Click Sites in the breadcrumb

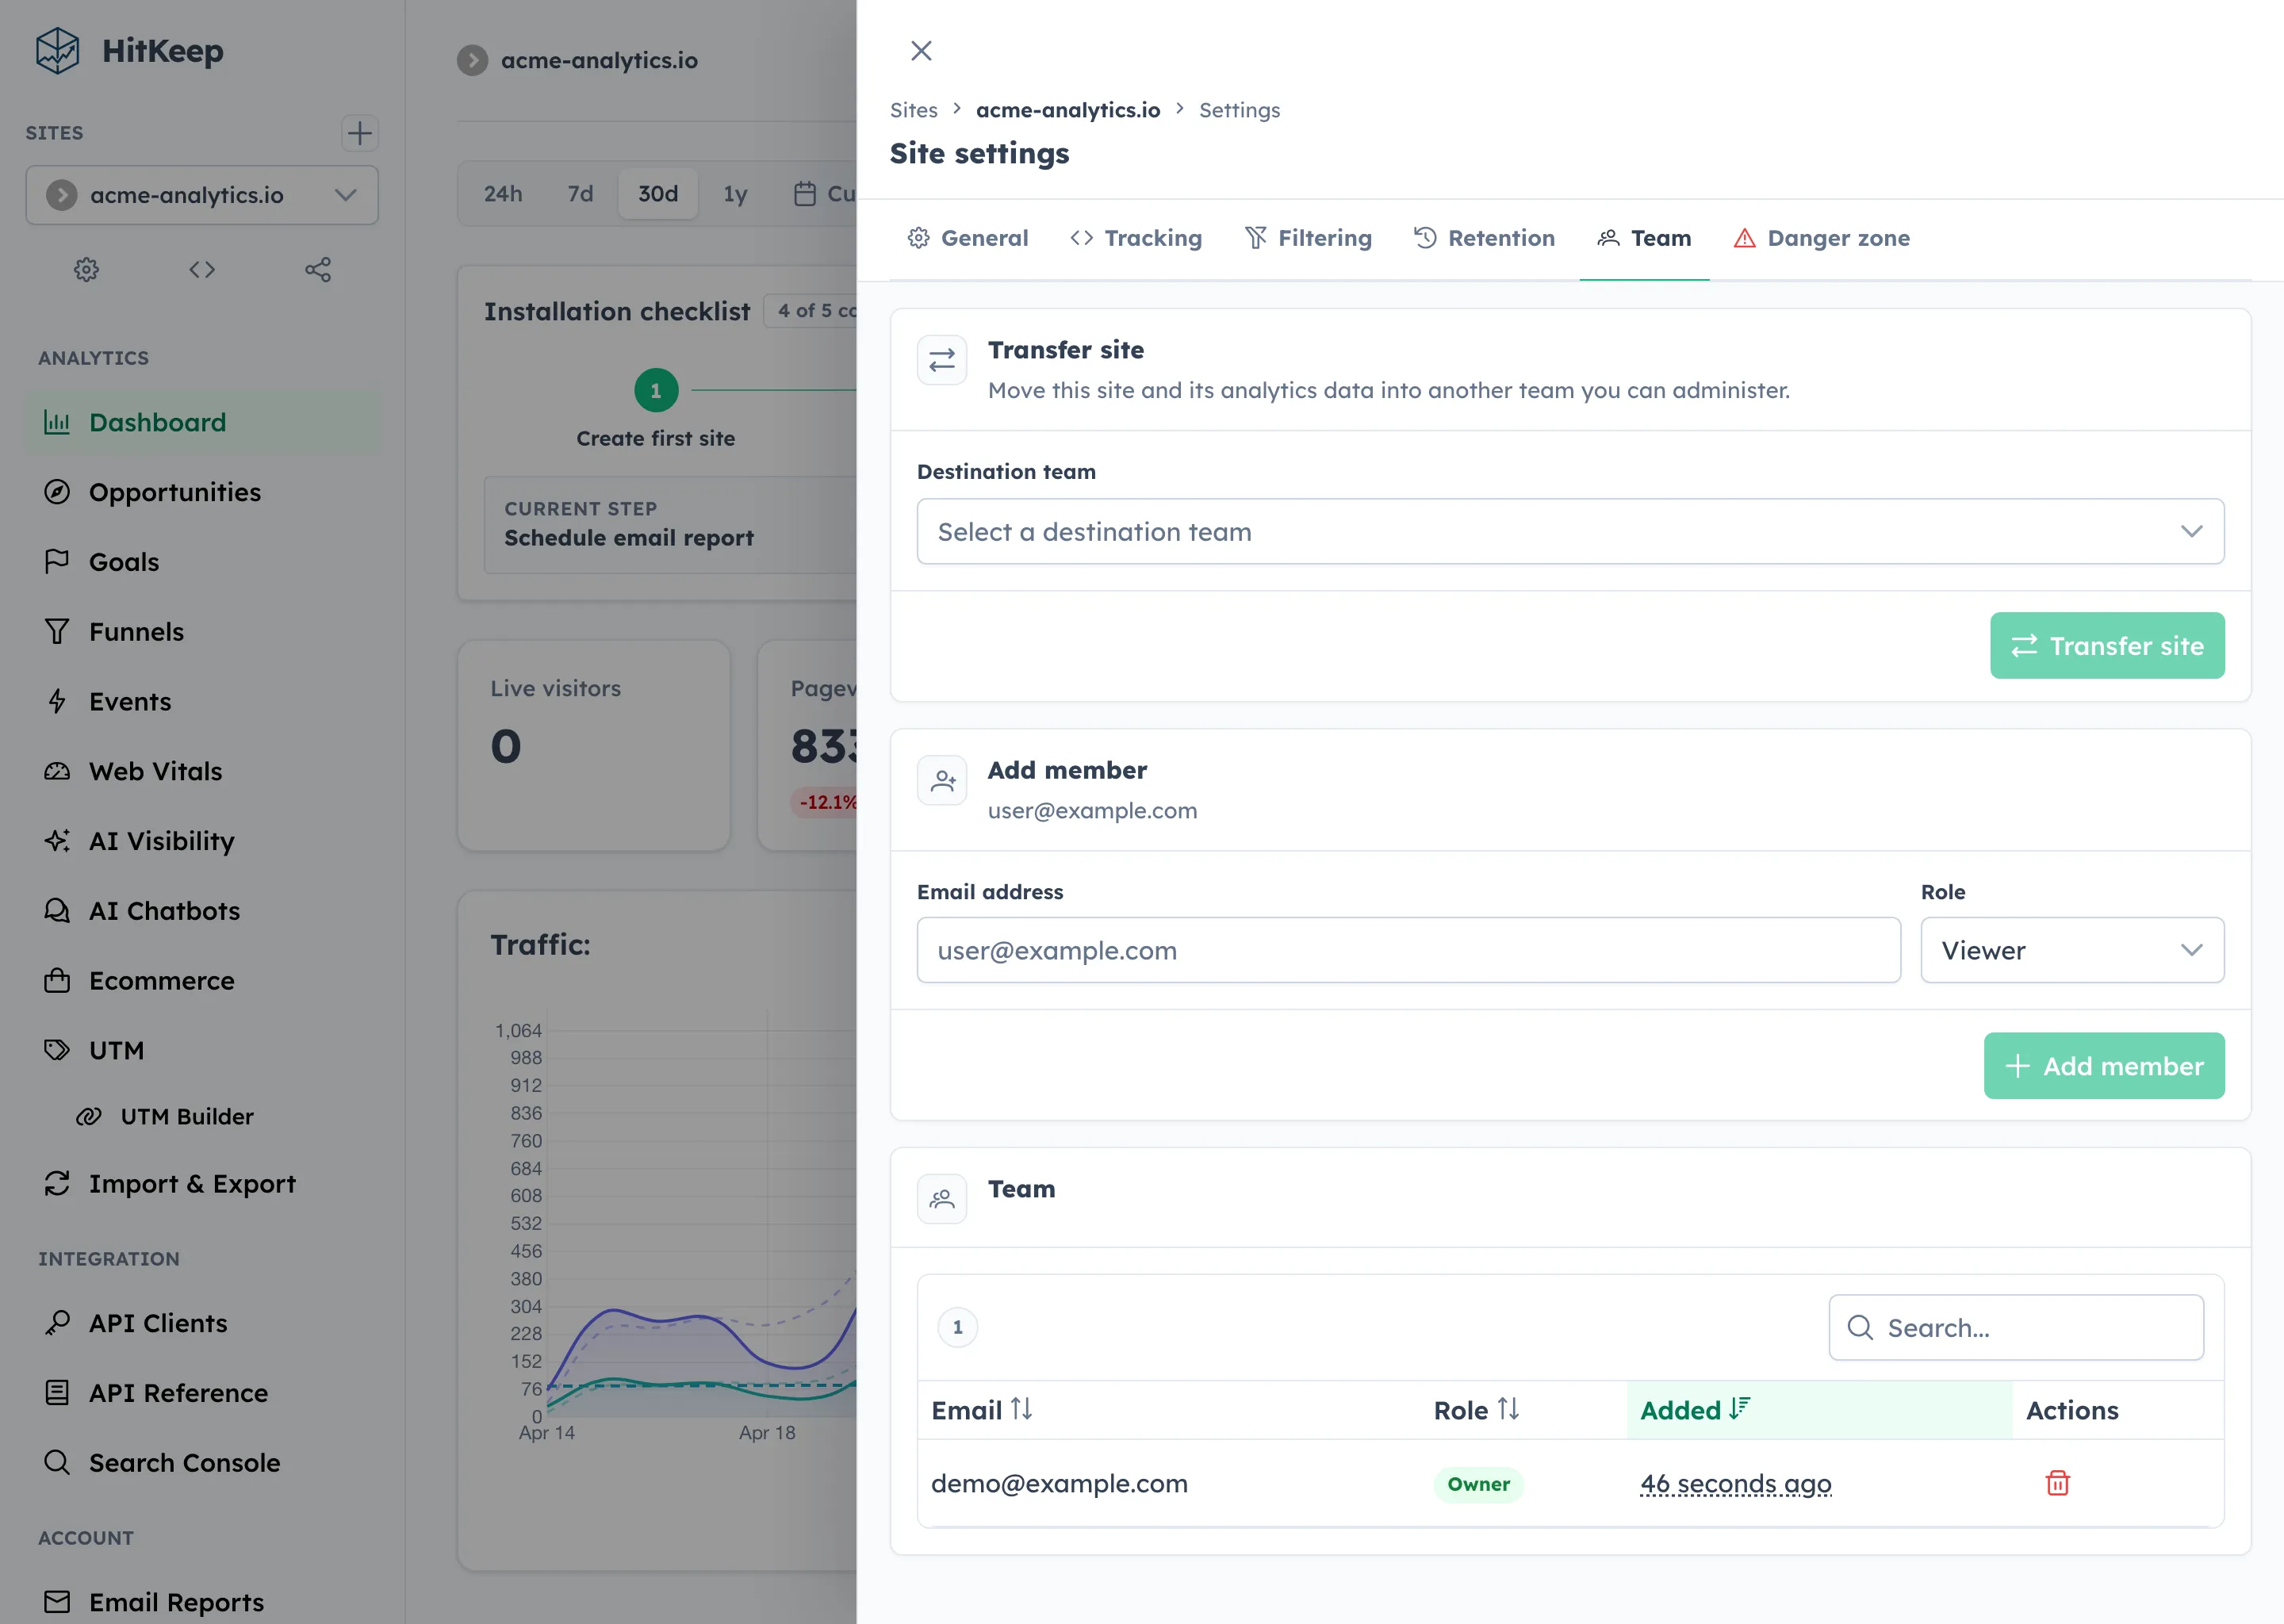click(914, 110)
